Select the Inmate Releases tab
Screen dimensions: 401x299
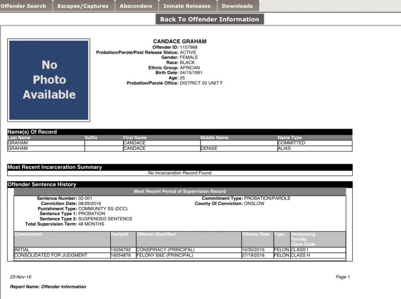[x=187, y=6]
